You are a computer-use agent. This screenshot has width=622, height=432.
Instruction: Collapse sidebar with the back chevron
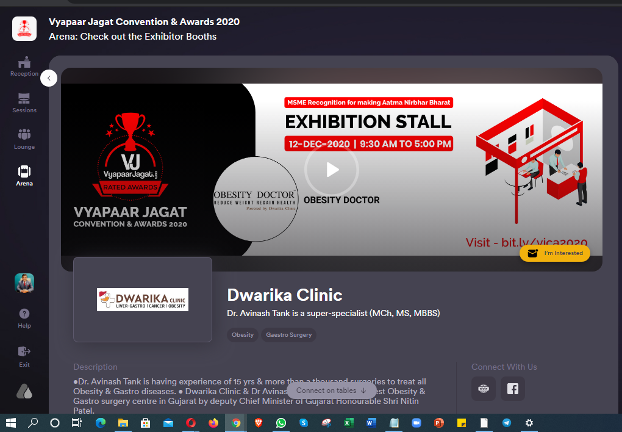[49, 78]
